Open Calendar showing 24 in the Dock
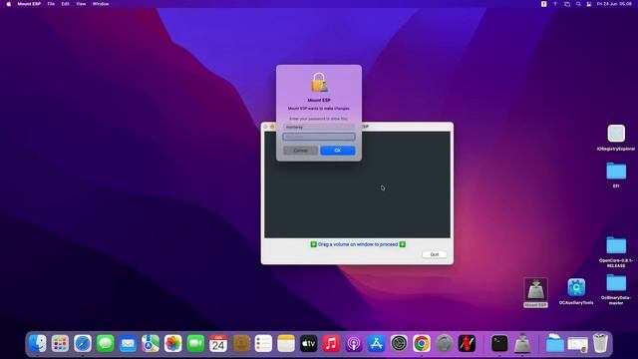 point(218,343)
